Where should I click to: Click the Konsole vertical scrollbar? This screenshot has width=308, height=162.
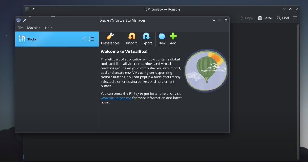[x=298, y=91]
